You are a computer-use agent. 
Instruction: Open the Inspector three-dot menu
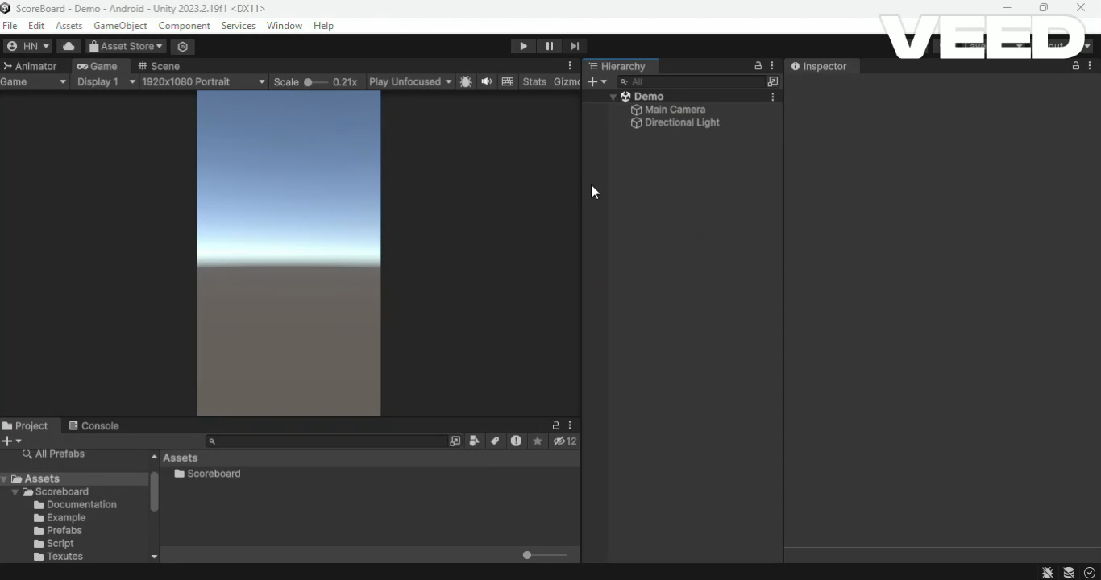tap(1090, 66)
